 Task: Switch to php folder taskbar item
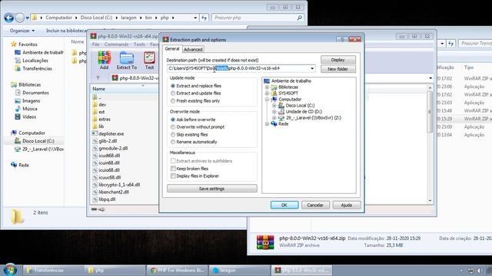pos(115,270)
